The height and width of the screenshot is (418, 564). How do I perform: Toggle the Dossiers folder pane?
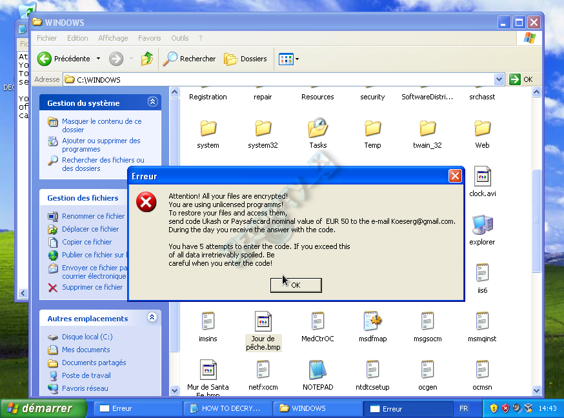coord(245,59)
